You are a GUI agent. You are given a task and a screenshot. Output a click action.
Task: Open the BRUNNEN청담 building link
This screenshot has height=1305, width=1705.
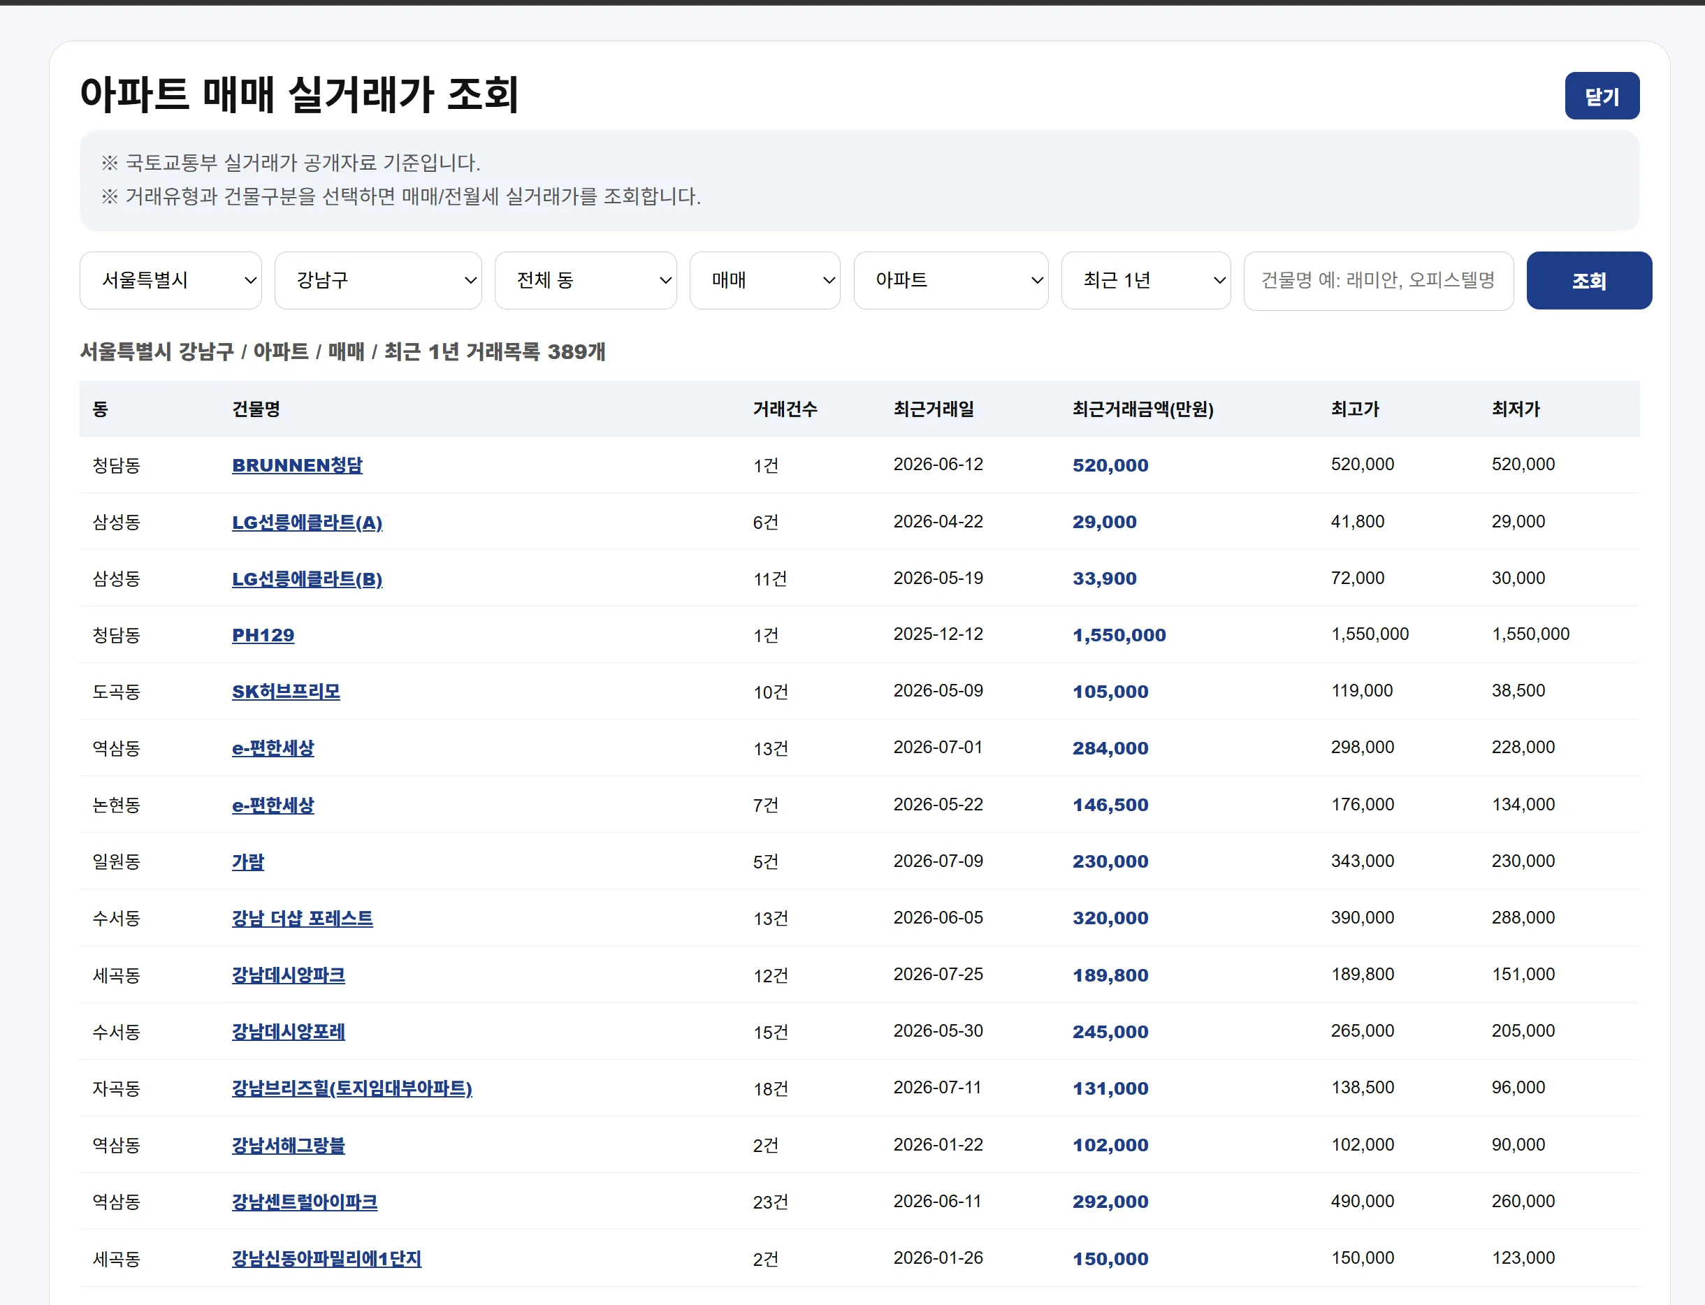pyautogui.click(x=298, y=465)
